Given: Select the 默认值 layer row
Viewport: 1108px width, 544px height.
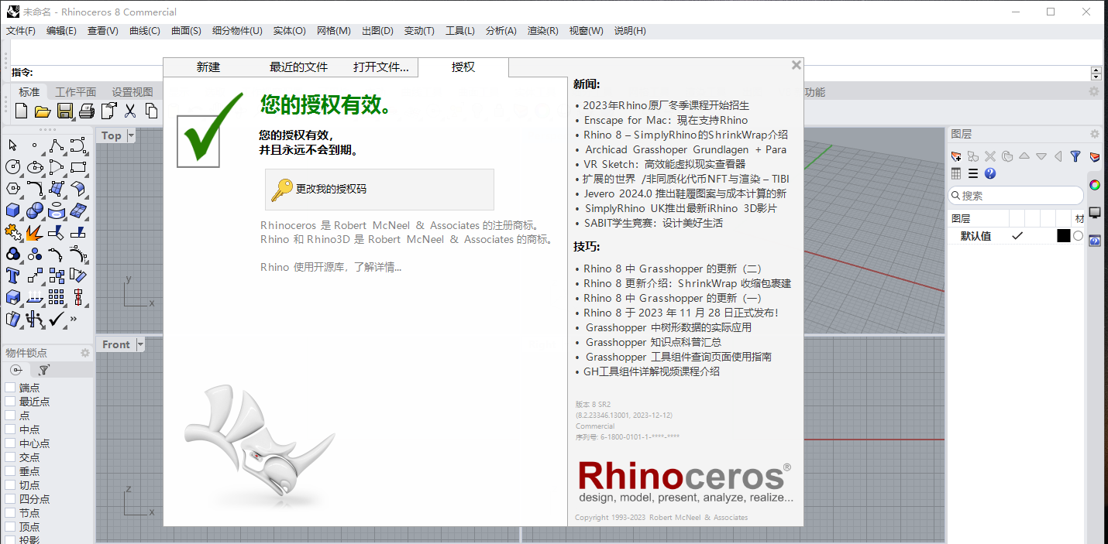Looking at the screenshot, I should [1017, 236].
